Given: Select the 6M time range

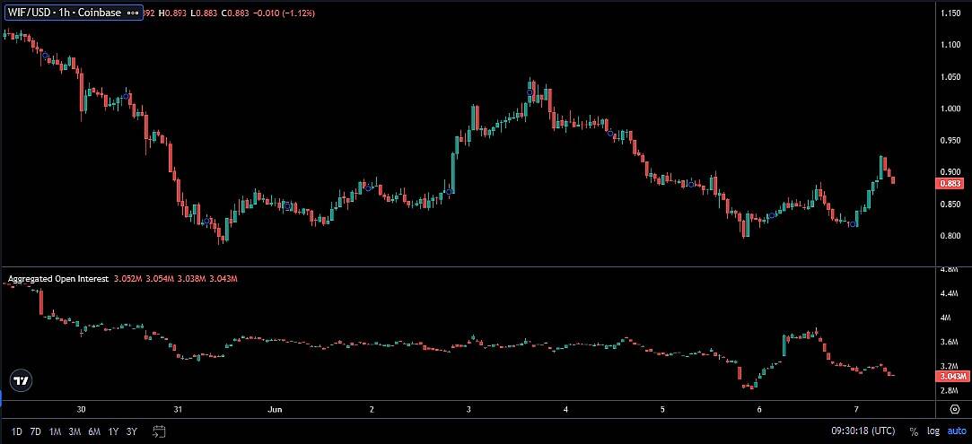Looking at the screenshot, I should [94, 431].
